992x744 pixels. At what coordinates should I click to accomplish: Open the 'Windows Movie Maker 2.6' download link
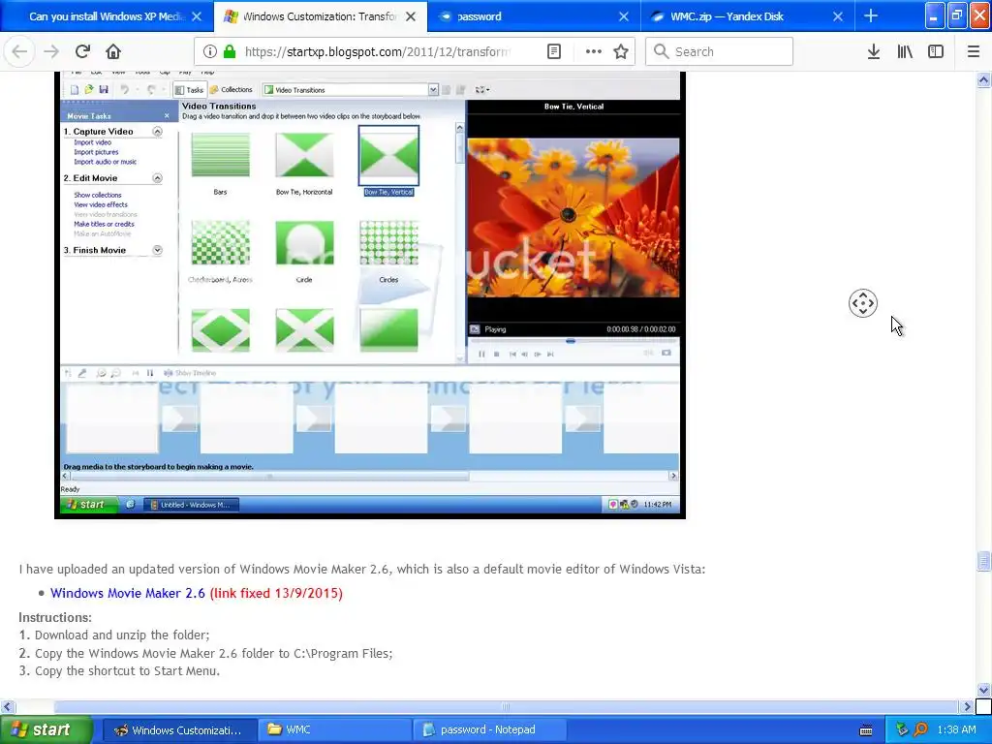pyautogui.click(x=128, y=593)
